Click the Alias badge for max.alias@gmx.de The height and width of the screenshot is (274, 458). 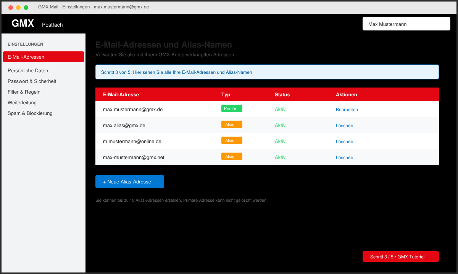pos(232,124)
